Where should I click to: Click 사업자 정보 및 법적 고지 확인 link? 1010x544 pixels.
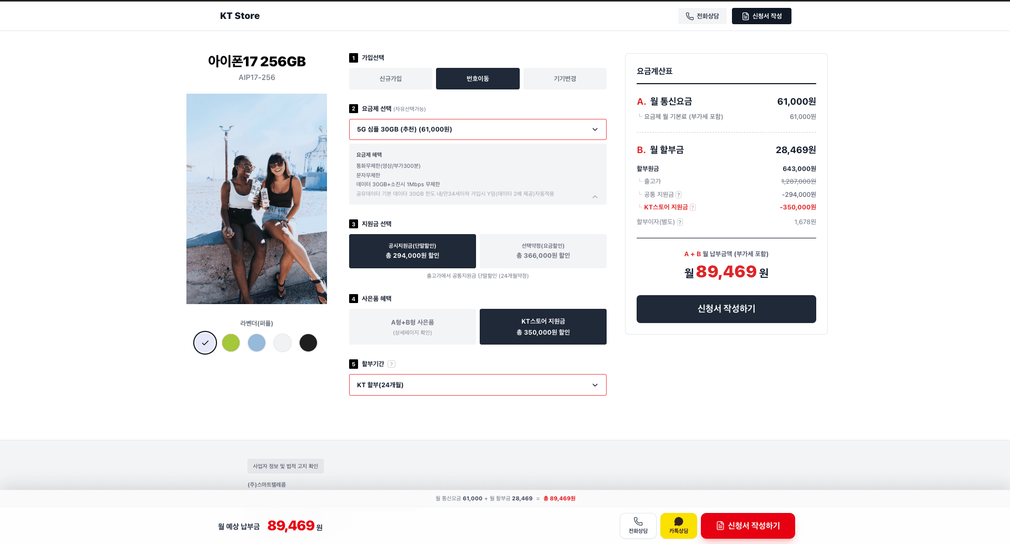[x=285, y=466]
